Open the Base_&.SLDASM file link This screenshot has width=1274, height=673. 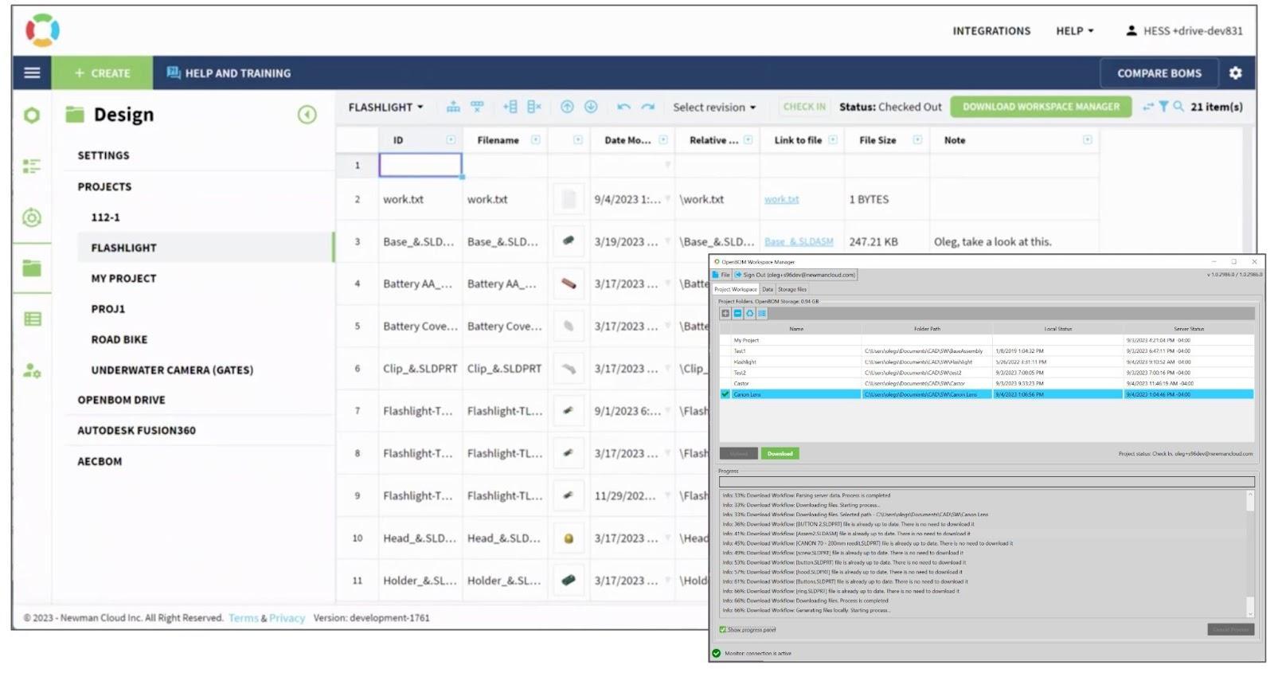point(799,242)
